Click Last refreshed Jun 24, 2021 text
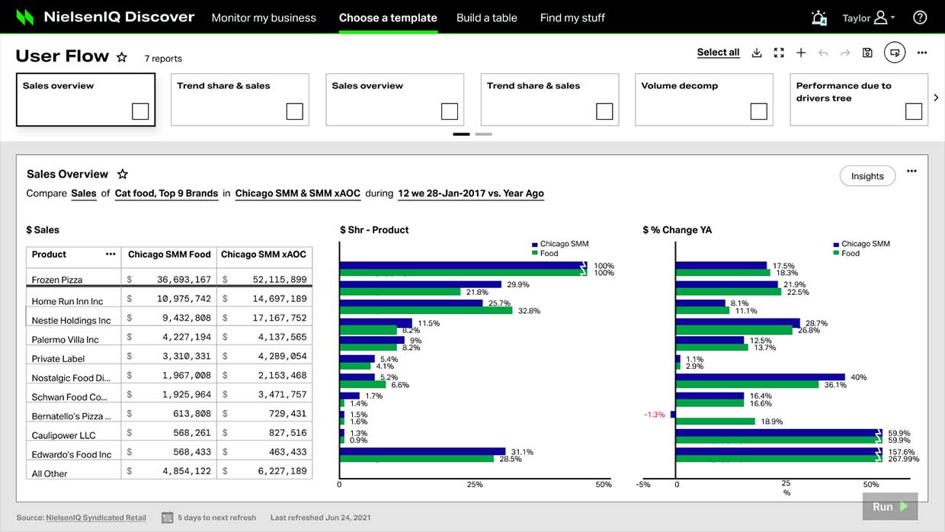 321,518
